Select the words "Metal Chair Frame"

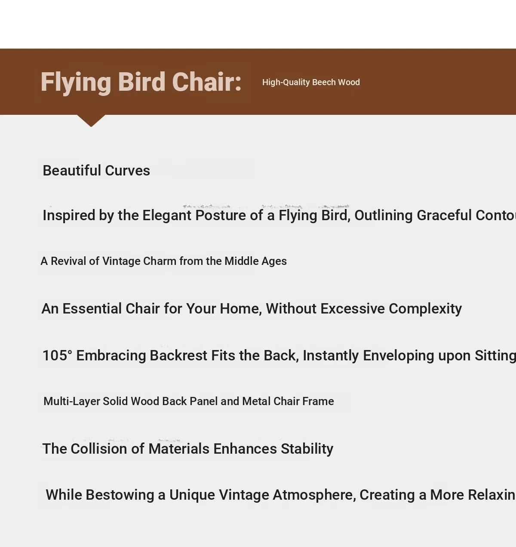[288, 401]
